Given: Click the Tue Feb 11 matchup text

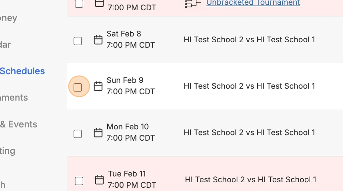Looking at the screenshot, I should [250, 180].
